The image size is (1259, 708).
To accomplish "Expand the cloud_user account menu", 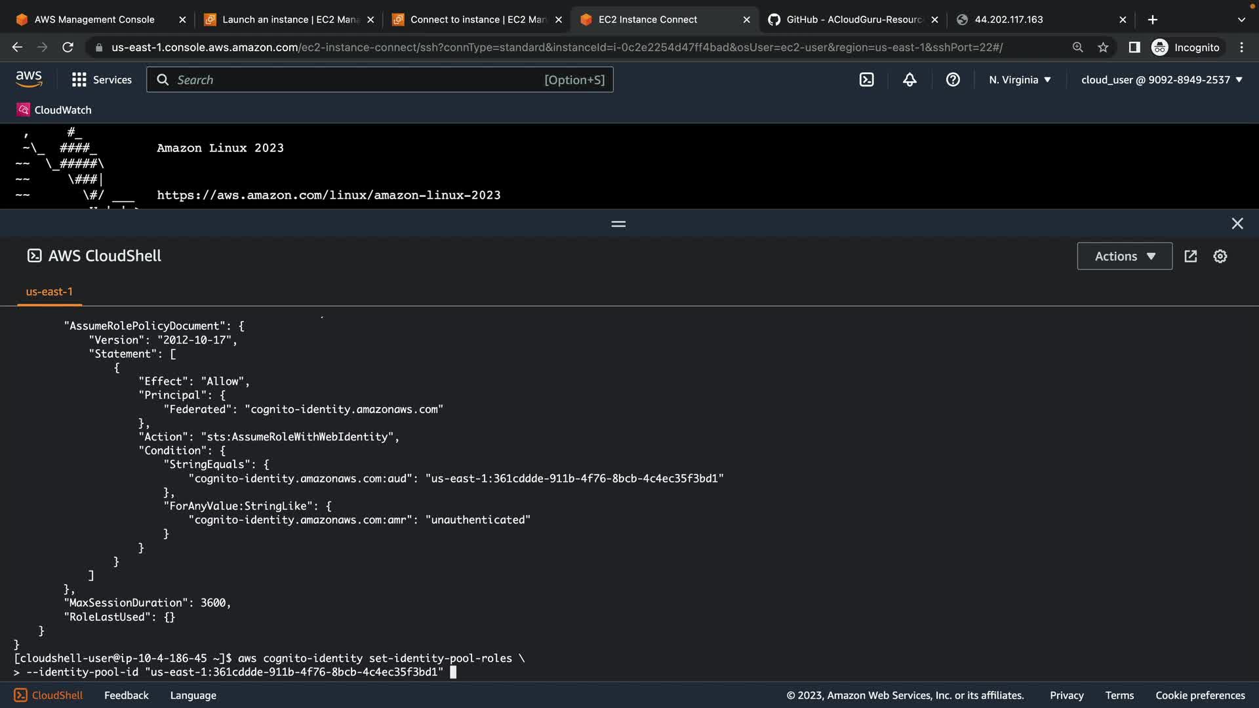I will click(1161, 80).
